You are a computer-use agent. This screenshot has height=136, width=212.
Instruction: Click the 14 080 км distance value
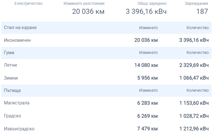146,65
